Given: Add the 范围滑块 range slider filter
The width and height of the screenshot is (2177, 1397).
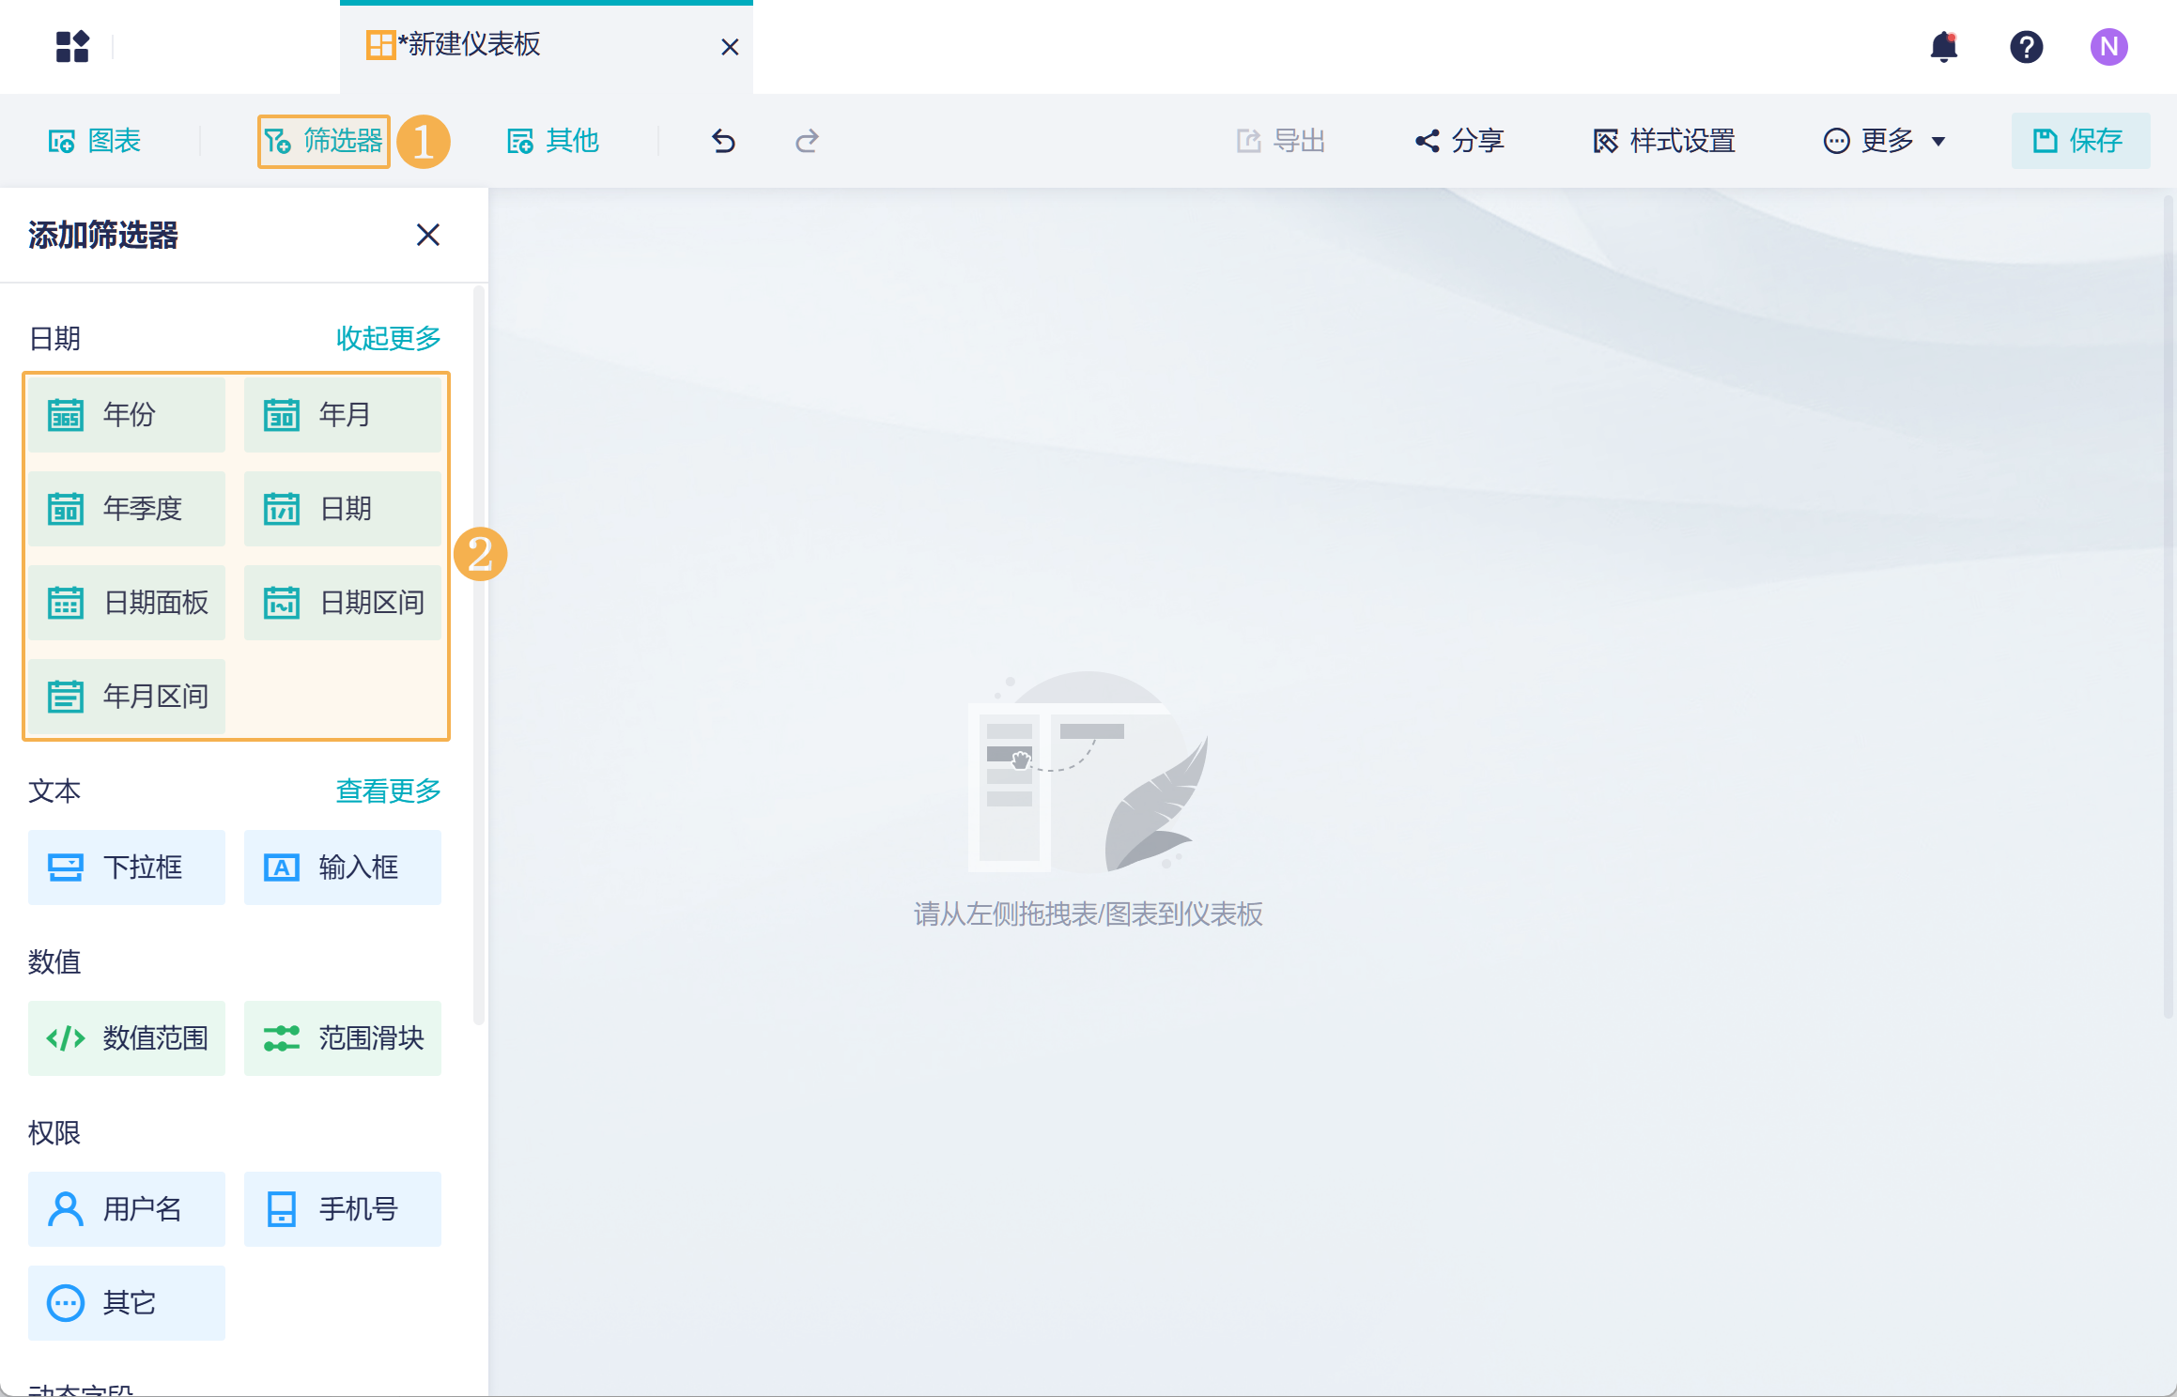Looking at the screenshot, I should [x=343, y=1037].
